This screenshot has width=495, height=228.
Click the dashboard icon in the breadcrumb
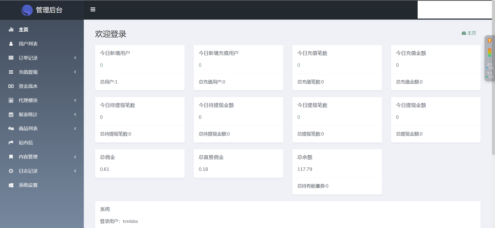pos(464,33)
